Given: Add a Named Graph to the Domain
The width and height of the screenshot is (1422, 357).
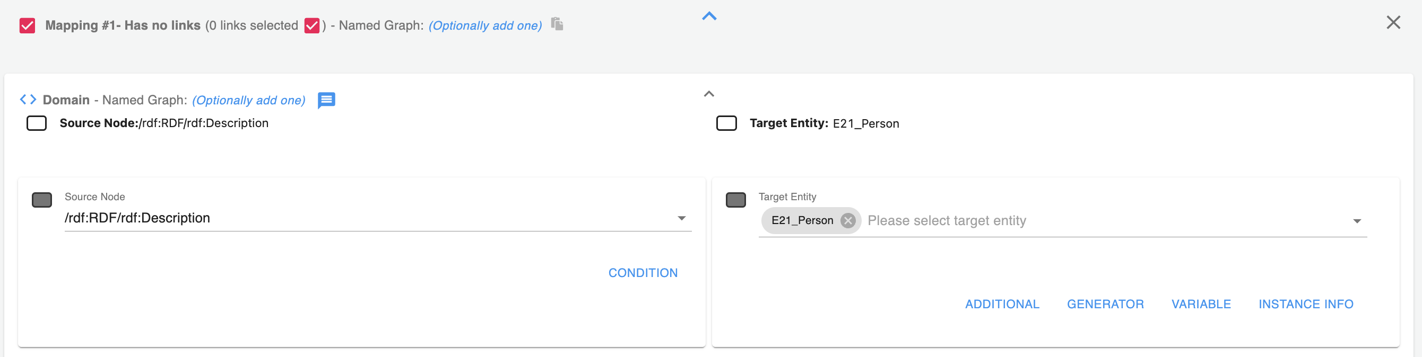Looking at the screenshot, I should tap(248, 100).
